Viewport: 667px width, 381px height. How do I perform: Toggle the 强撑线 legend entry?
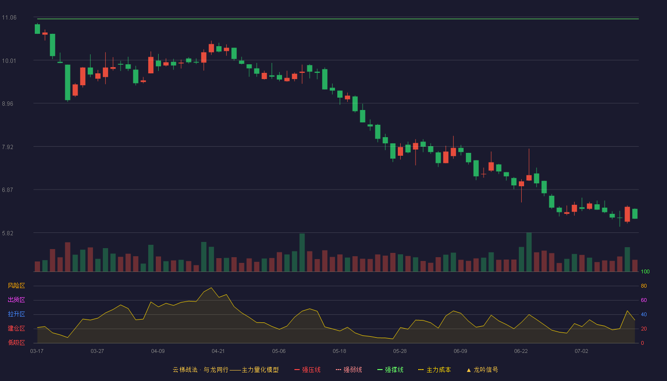pos(390,370)
